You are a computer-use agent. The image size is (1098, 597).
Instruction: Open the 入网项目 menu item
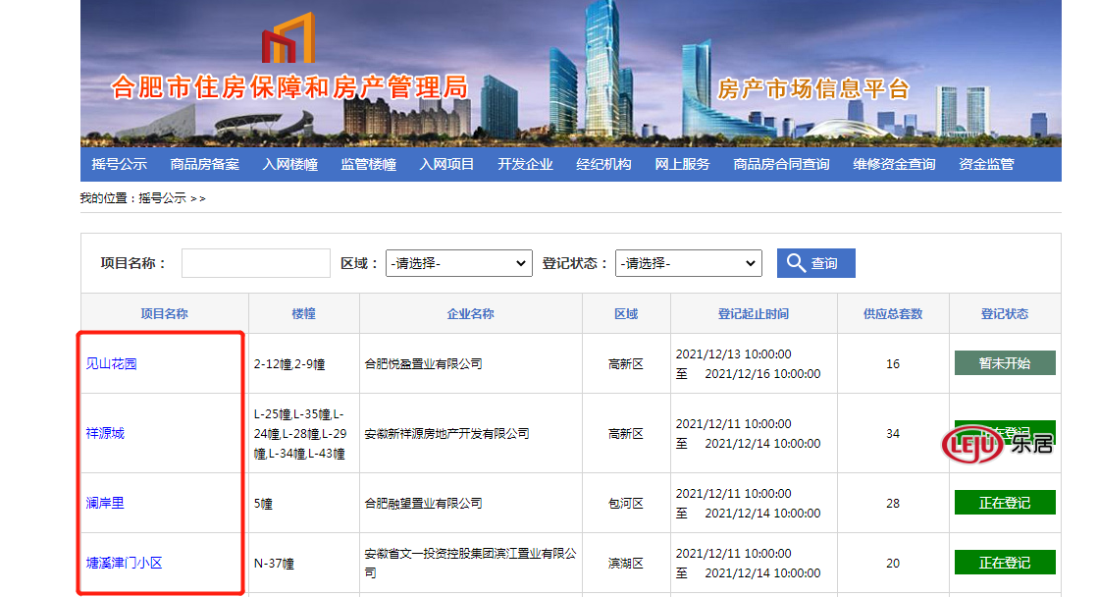pos(446,164)
